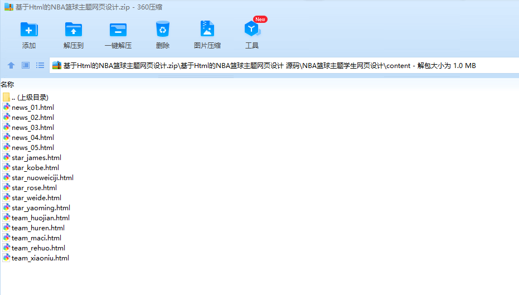519x295 pixels.
Task: Click the archive icon in the address bar
Action: 57,65
